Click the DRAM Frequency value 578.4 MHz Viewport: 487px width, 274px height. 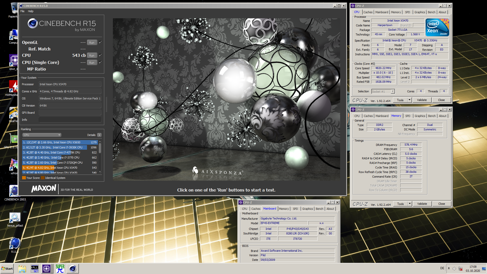coord(411,145)
